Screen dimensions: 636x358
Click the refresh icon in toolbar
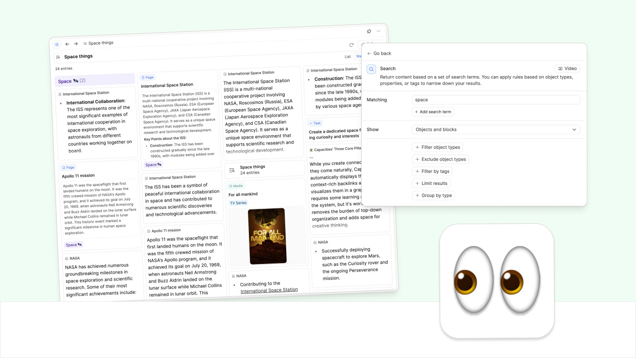[351, 45]
